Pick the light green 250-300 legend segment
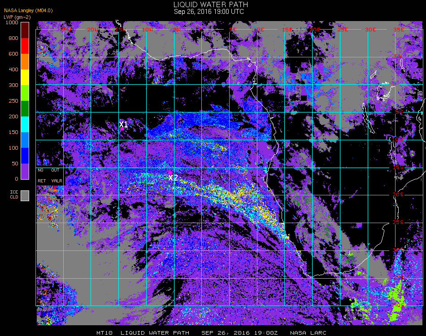426x336 pixels. 25,93
